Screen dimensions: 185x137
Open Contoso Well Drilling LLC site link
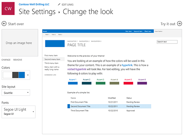pos(34,4)
